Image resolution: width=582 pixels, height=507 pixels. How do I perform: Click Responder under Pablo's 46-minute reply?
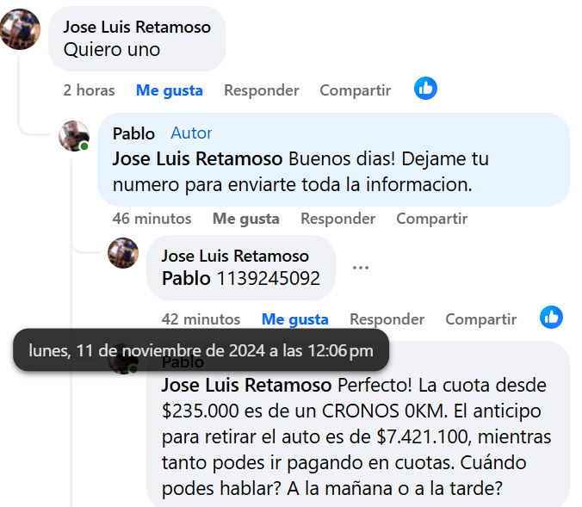[x=338, y=219]
